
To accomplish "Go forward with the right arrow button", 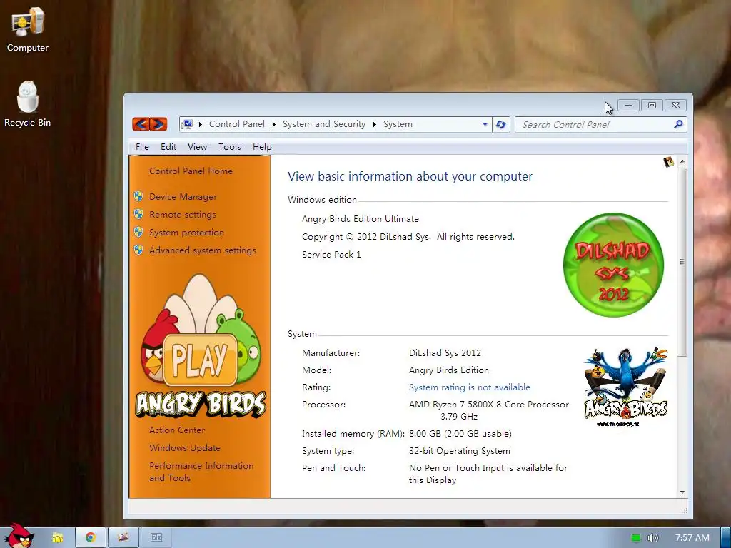I will point(158,124).
